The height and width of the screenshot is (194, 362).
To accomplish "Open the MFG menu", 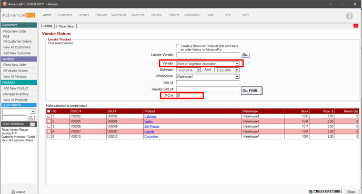I will [x=228, y=15].
